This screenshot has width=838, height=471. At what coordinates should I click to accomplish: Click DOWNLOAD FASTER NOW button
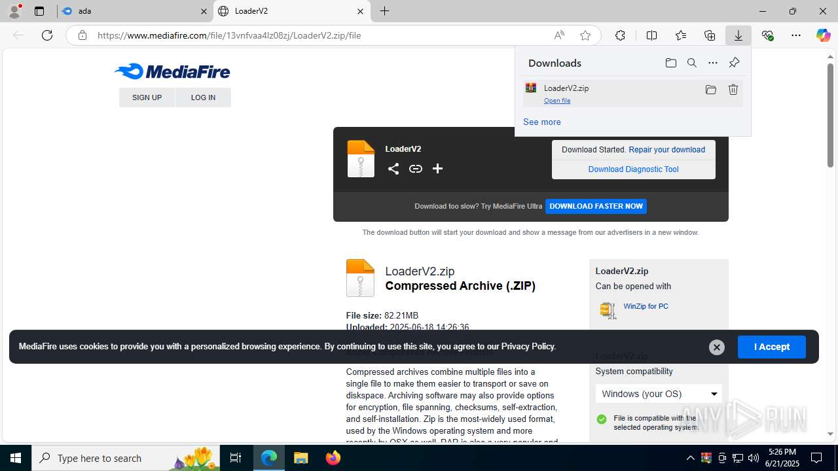(596, 206)
